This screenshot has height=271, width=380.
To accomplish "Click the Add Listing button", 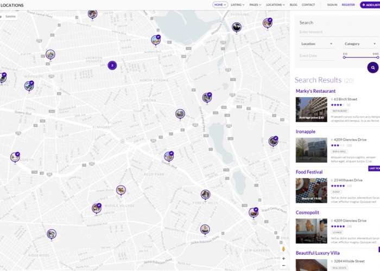I will 370,5.
